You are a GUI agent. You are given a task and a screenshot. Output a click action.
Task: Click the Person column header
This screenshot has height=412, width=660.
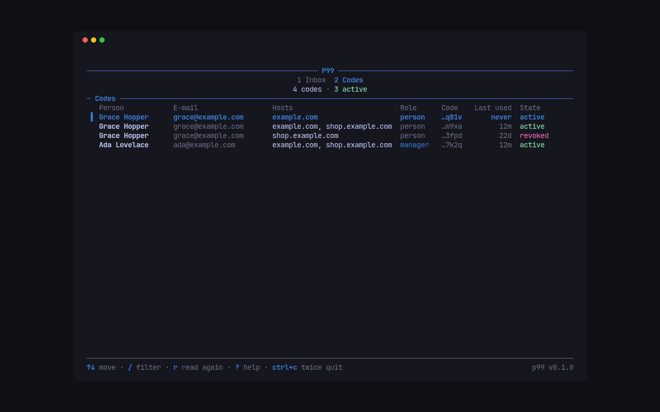[x=111, y=108]
